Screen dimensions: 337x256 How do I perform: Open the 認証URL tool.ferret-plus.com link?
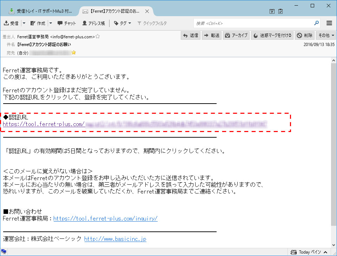[x=44, y=124]
